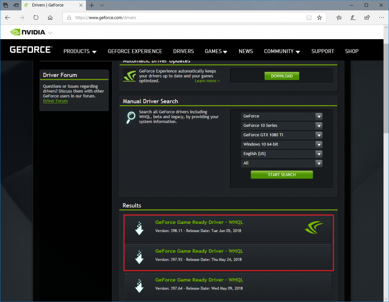The width and height of the screenshot is (389, 302).
Task: Open the PRODUCTS navigation menu
Action: click(x=80, y=51)
